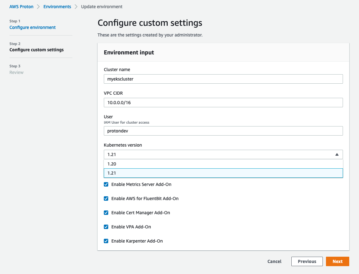This screenshot has width=359, height=274.
Task: Toggle the Karpenter Add-On checkbox
Action: tap(106, 241)
